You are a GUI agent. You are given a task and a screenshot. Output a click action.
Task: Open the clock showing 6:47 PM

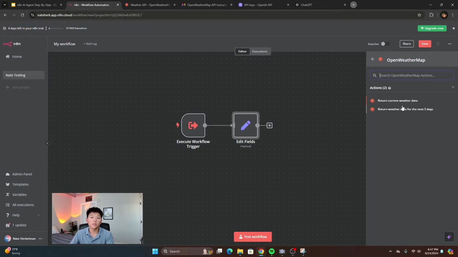[x=432, y=251]
